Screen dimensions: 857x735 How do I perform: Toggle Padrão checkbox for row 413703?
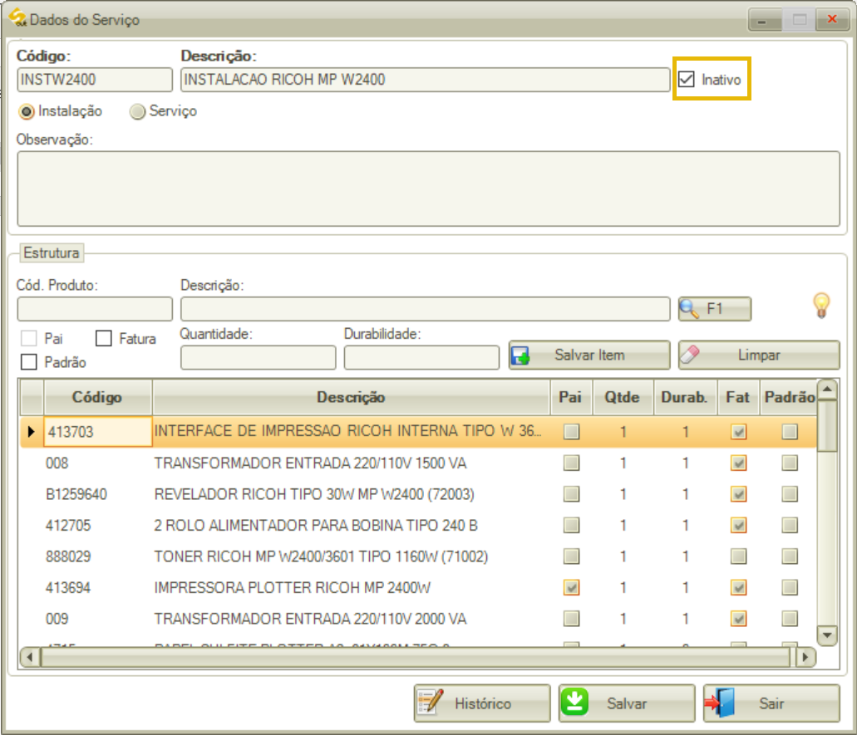tap(789, 432)
